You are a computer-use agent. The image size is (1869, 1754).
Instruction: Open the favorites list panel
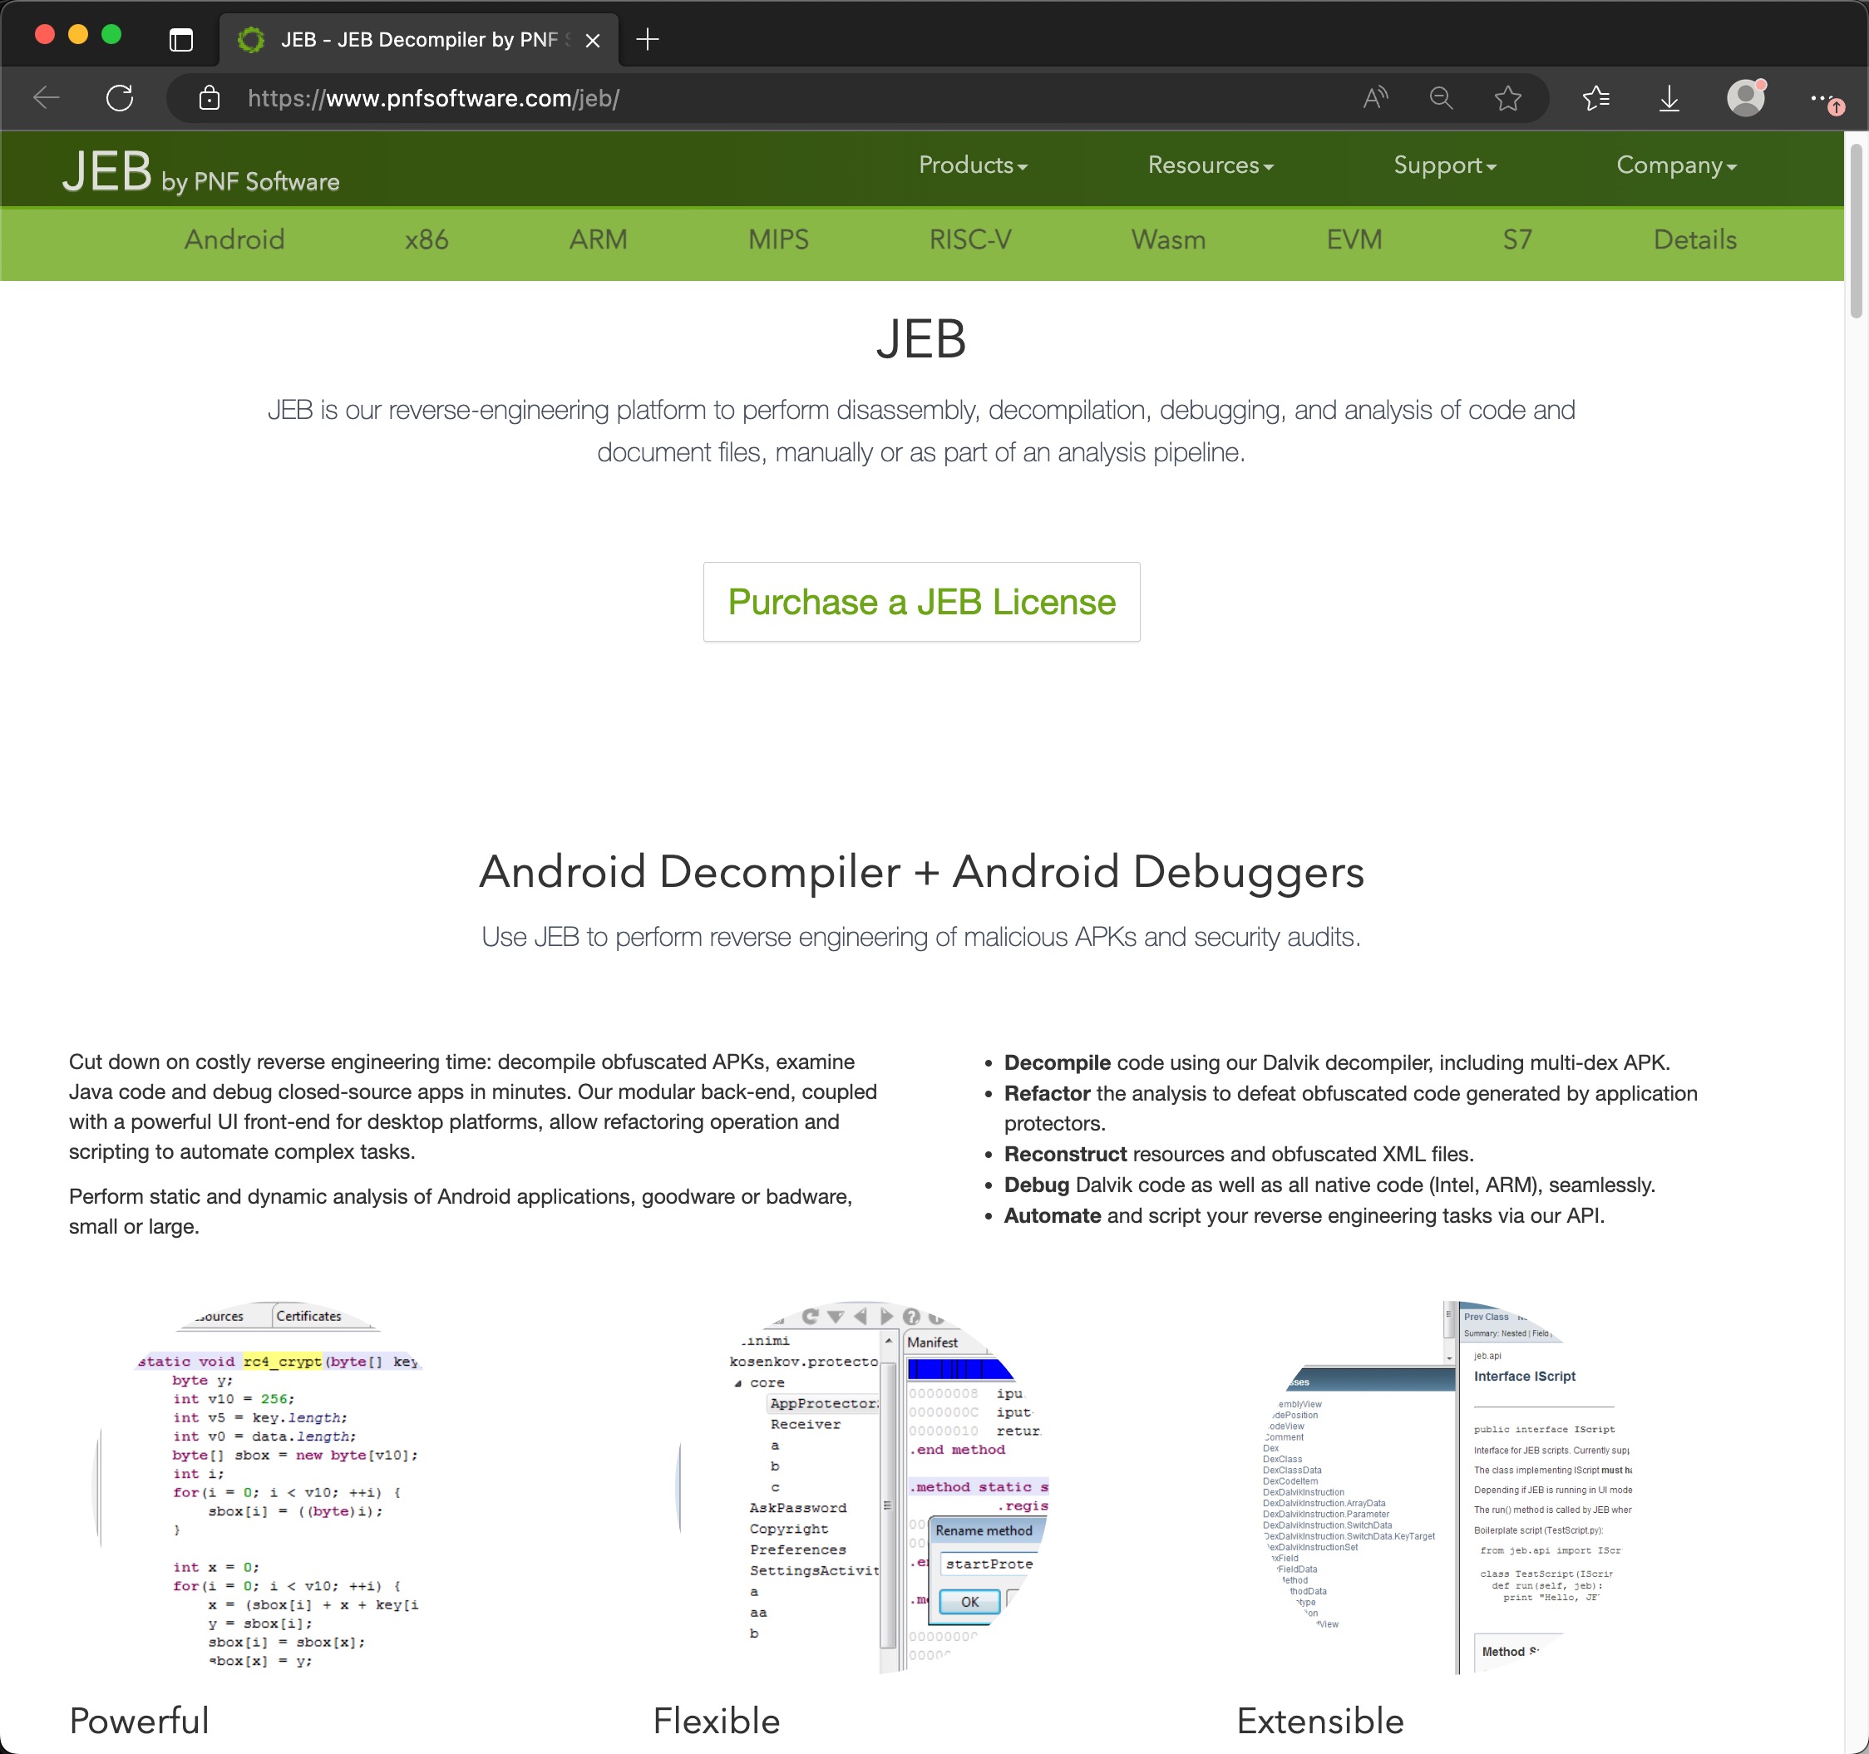click(1596, 98)
